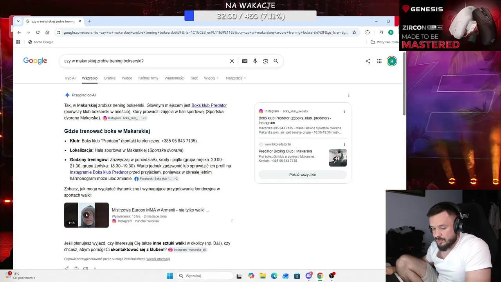This screenshot has width=501, height=282.
Task: Click the Pokaż wszystkie button
Action: click(303, 175)
